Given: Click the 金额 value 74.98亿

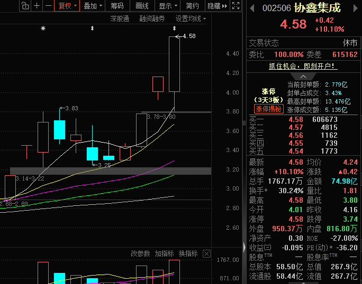Looking at the screenshot, I should 345,181.
